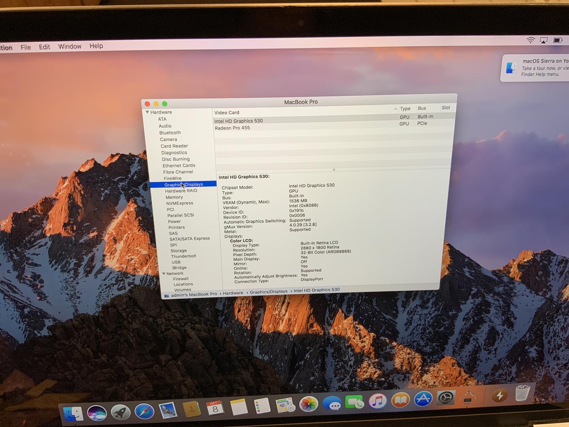Image resolution: width=569 pixels, height=427 pixels.
Task: Click the battery status icon
Action: tap(558, 40)
